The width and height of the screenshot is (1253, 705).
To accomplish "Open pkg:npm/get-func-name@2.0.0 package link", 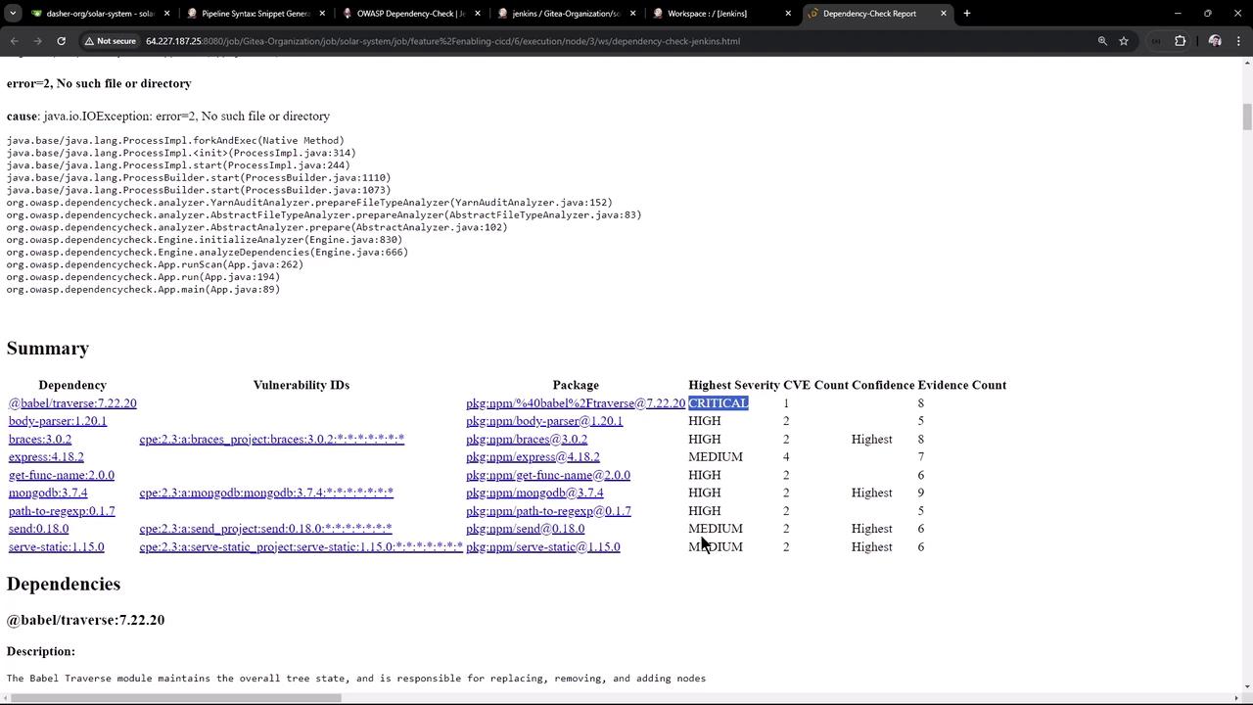I will point(548,475).
